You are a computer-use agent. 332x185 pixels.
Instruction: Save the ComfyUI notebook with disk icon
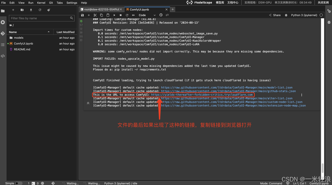tap(82, 15)
